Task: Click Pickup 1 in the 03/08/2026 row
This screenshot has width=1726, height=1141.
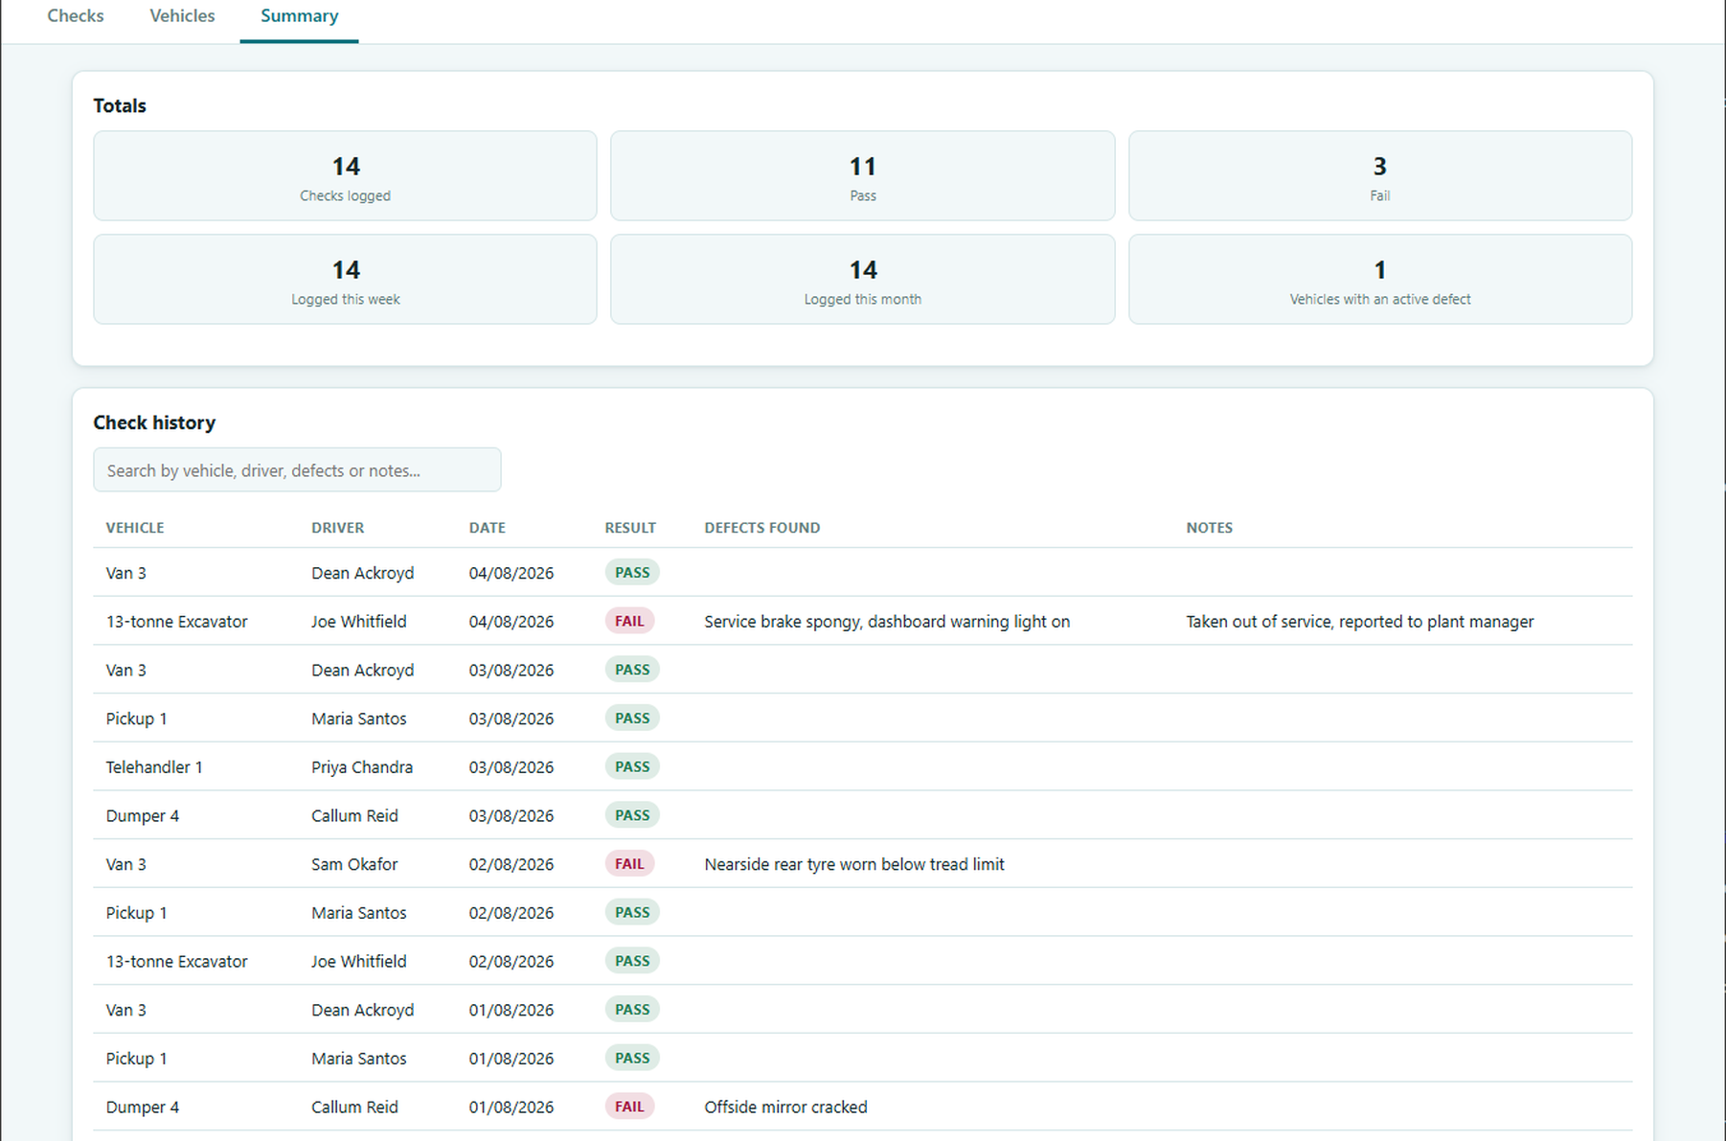Action: click(x=136, y=719)
